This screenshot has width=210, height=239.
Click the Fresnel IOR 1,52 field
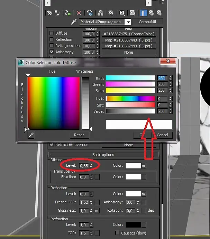pos(84,202)
